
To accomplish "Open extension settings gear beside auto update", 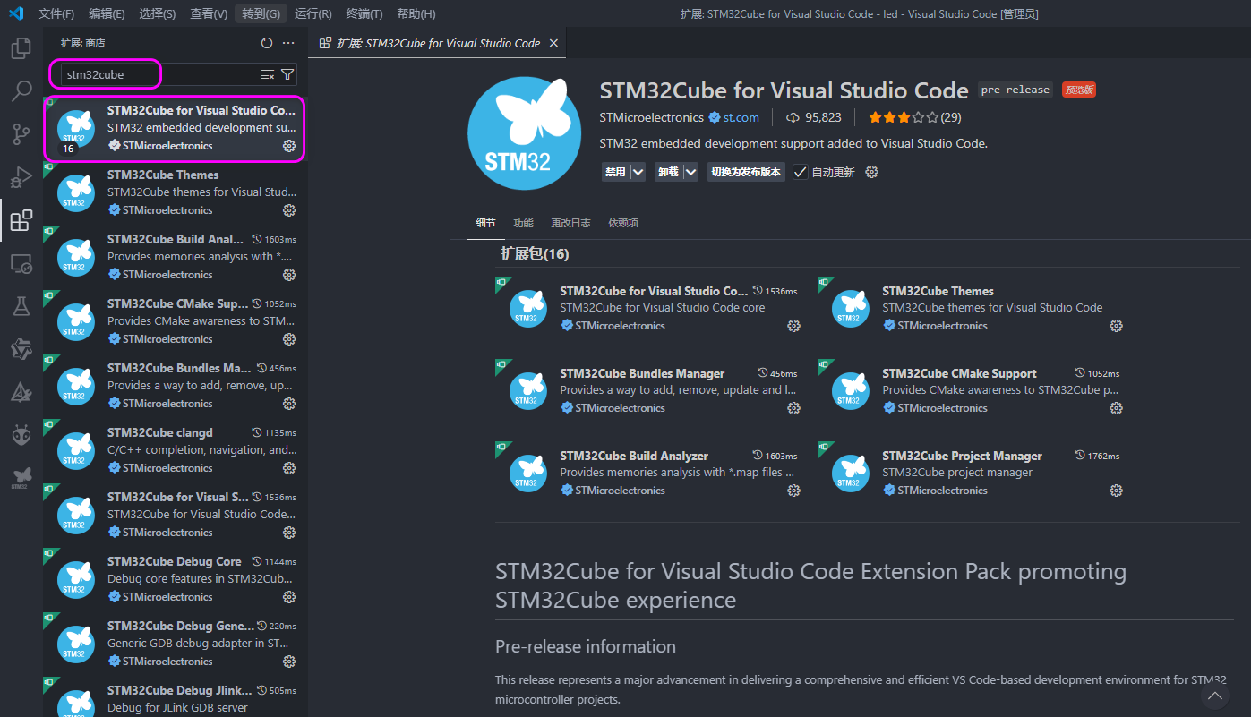I will (x=872, y=172).
